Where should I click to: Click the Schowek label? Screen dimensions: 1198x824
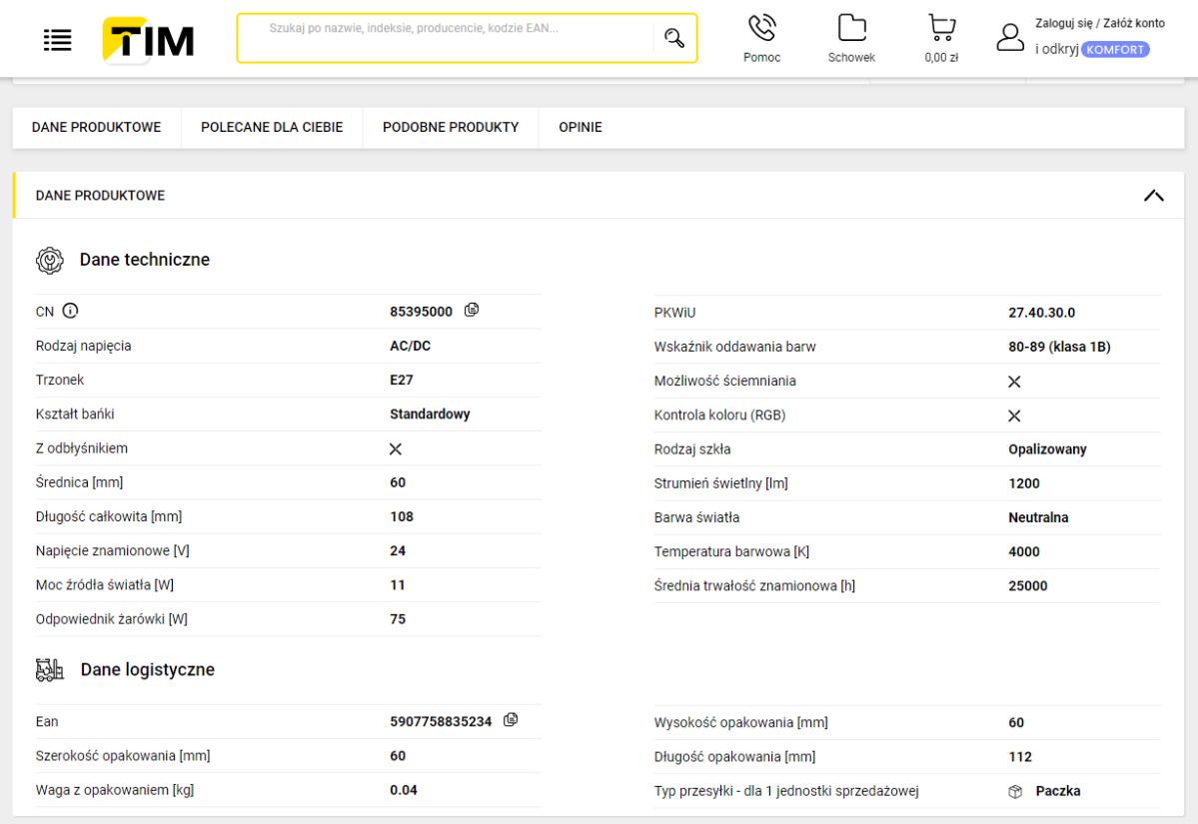852,57
